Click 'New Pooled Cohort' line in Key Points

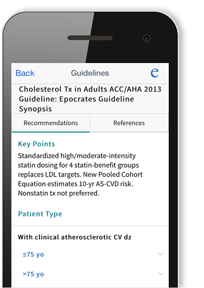click(113, 174)
